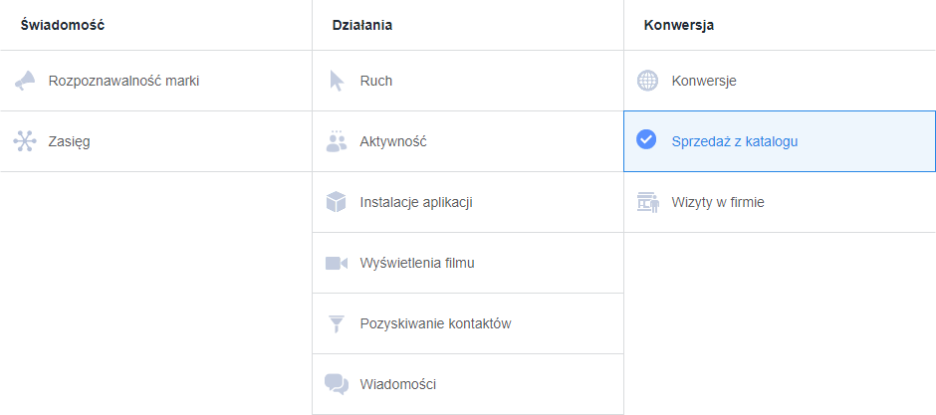
Task: Choose the Wyświetlenia filmu objective text
Action: [417, 263]
